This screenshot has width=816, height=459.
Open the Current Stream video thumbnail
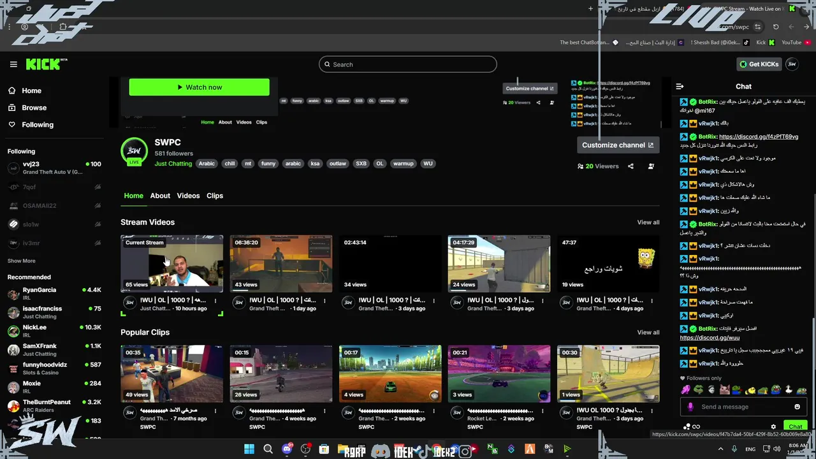pos(172,264)
